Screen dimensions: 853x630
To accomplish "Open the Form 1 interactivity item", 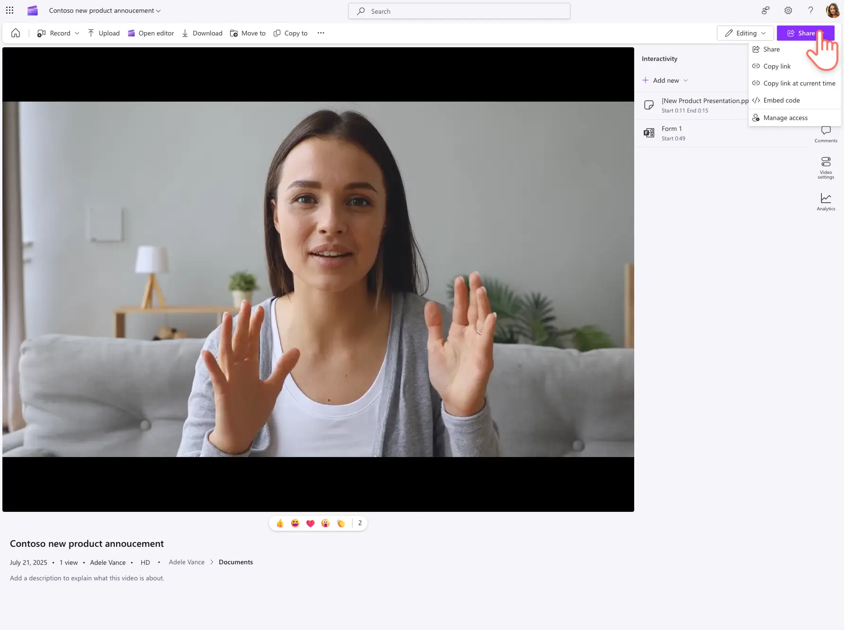I will (x=722, y=133).
